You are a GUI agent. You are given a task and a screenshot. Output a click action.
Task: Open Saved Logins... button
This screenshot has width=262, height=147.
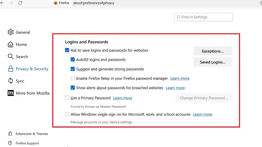213,62
